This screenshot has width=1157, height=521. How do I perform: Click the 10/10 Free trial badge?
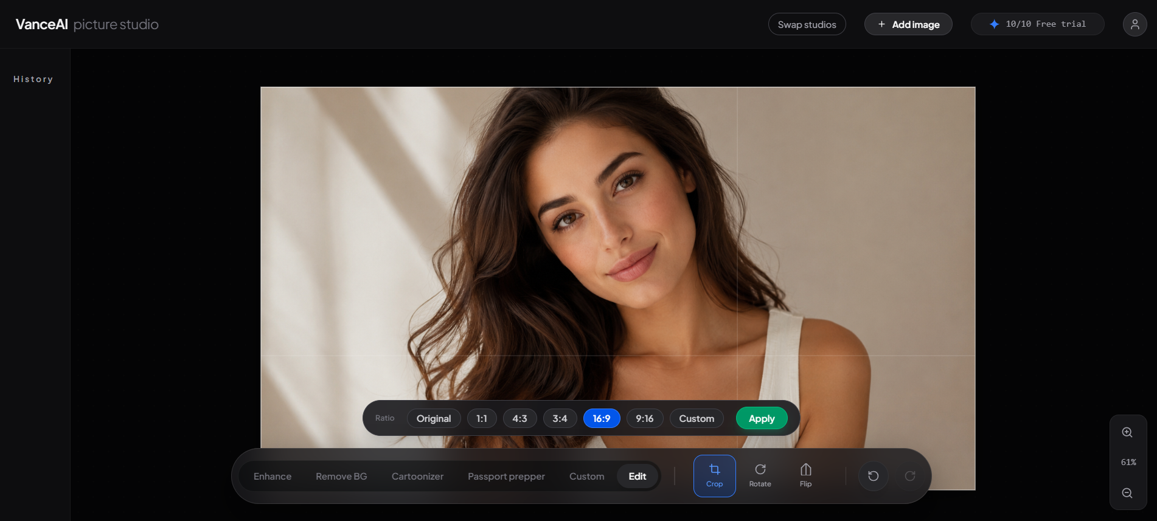click(x=1037, y=24)
